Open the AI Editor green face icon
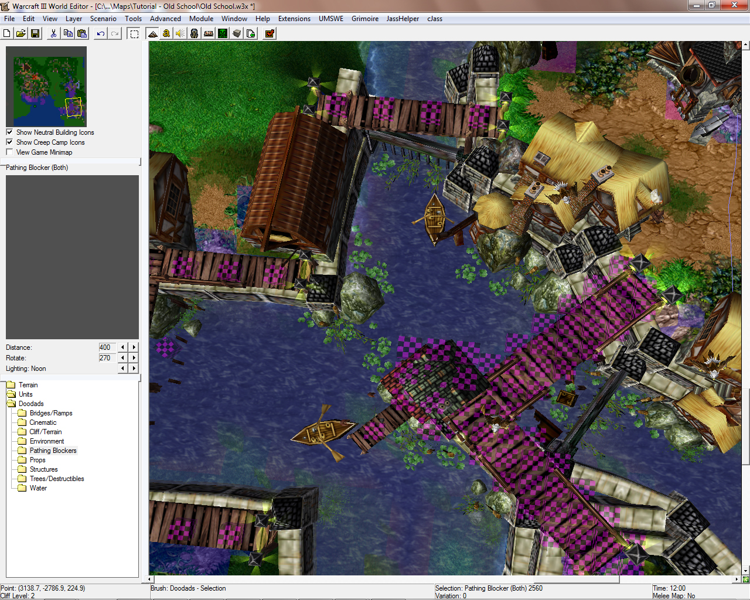This screenshot has height=600, width=750. 223,33
